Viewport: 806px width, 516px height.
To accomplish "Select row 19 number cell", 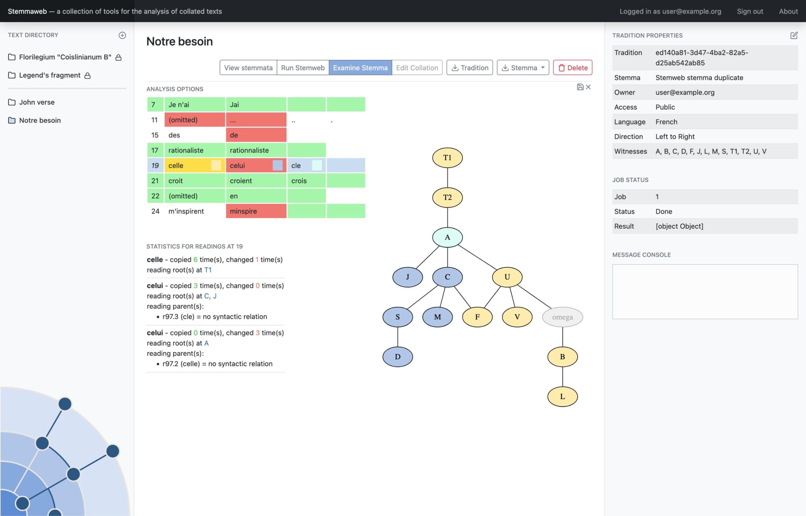I will pos(155,165).
